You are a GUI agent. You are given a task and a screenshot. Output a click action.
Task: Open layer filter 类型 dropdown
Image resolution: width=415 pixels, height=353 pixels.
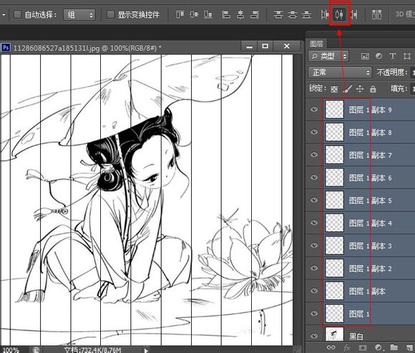[x=328, y=56]
